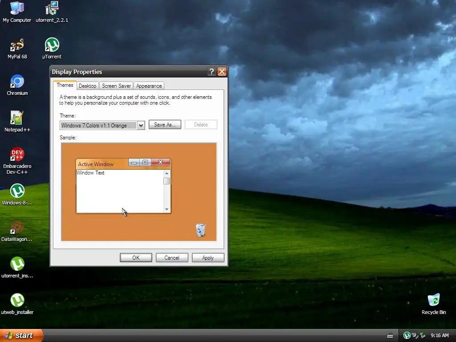This screenshot has height=342, width=456.
Task: Click the sample window's minimize button
Action: click(134, 162)
